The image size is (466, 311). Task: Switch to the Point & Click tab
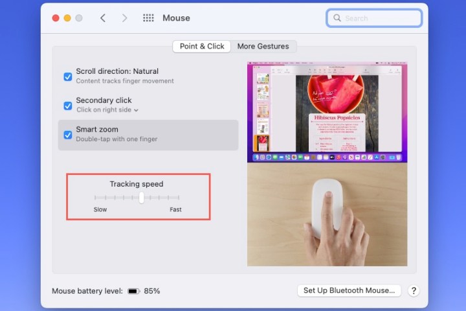click(x=202, y=47)
